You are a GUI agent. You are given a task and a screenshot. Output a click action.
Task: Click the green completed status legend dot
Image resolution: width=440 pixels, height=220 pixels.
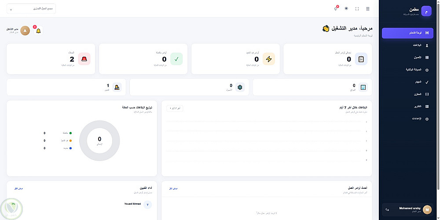pos(70,133)
